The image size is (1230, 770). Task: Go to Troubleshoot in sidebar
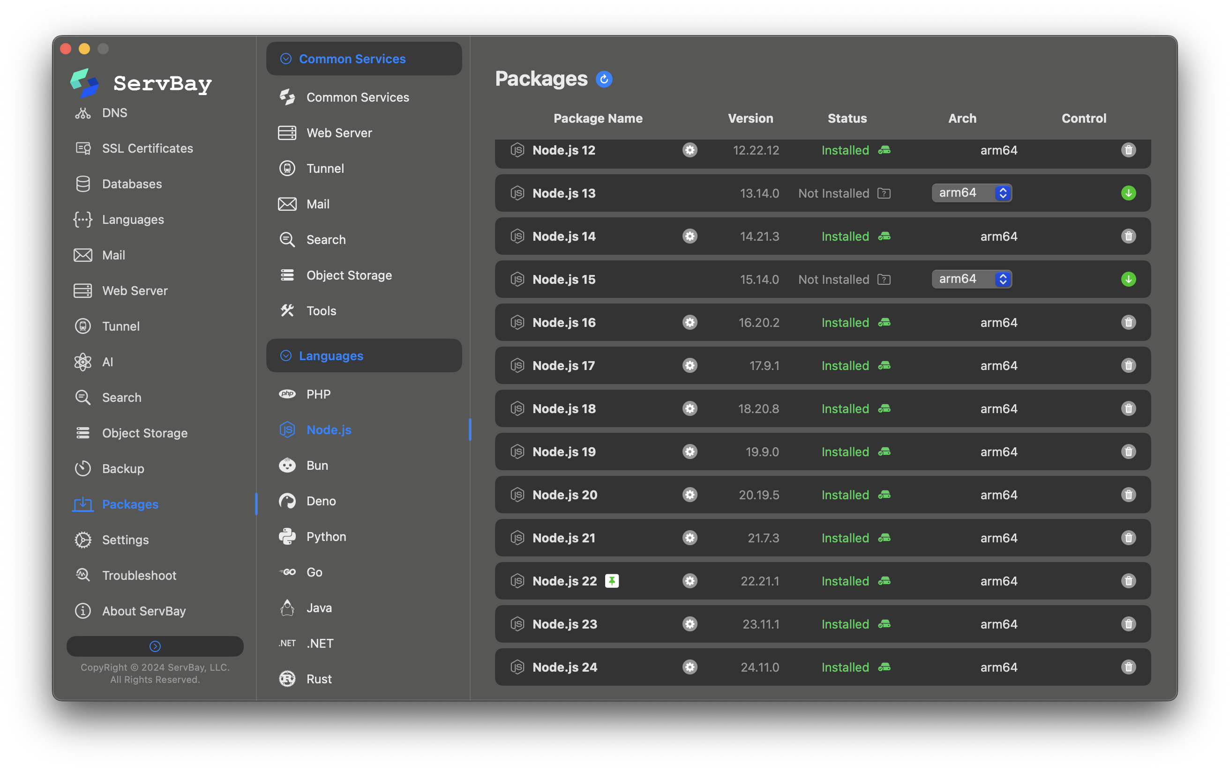pos(139,576)
